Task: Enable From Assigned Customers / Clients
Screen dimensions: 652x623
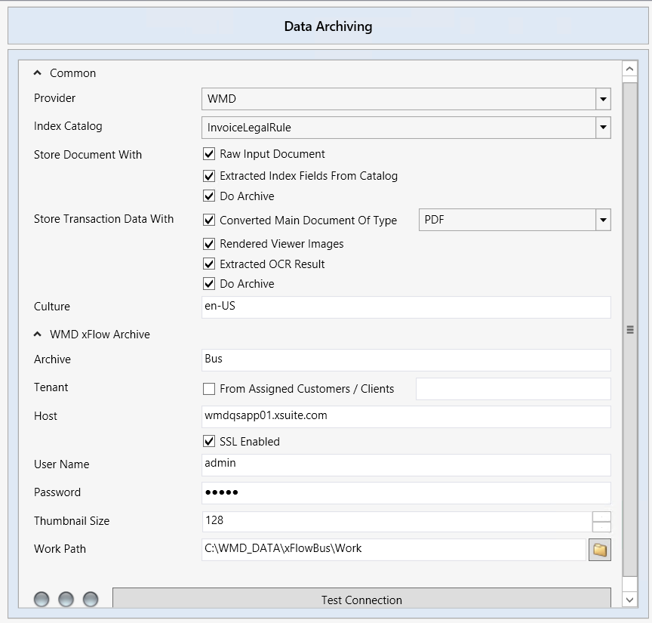Action: tap(209, 389)
